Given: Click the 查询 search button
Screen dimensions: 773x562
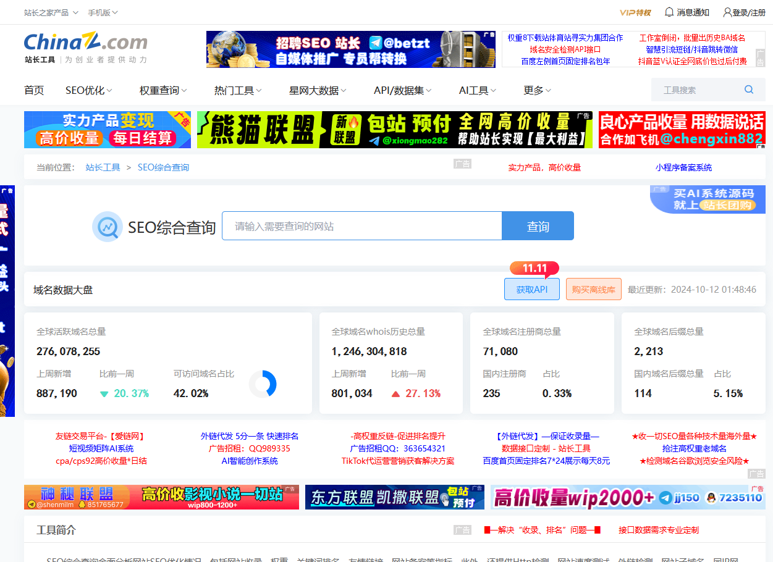Looking at the screenshot, I should (x=538, y=226).
